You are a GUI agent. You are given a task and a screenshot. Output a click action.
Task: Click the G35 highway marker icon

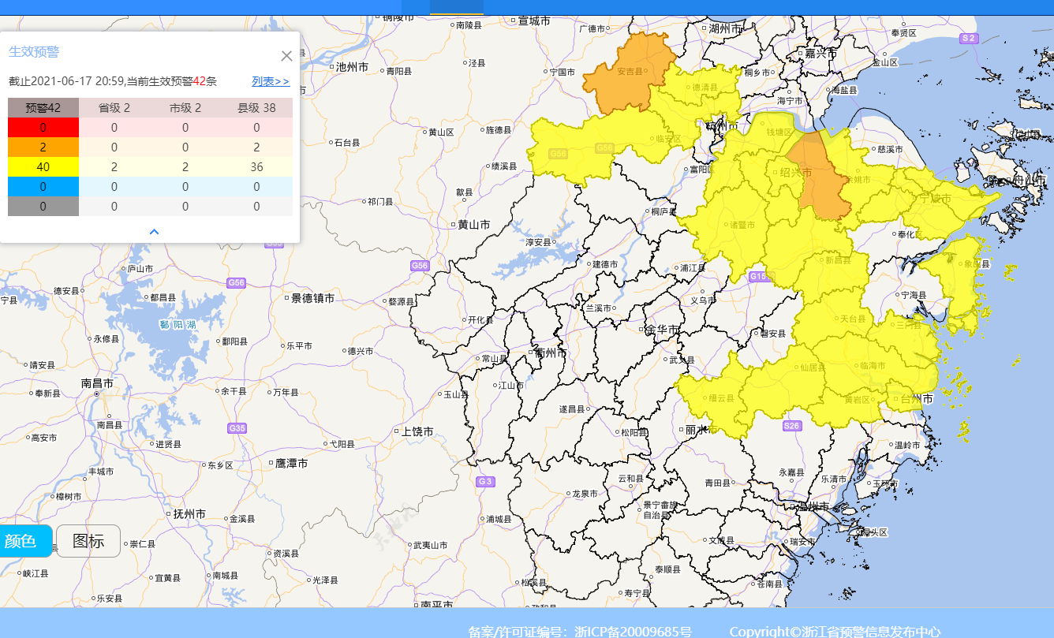237,428
